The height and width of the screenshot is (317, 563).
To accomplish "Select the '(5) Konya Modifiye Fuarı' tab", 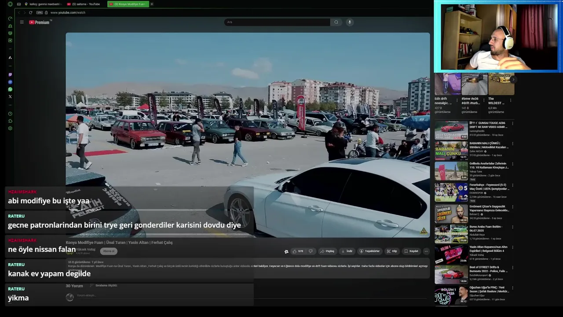I will click(128, 4).
